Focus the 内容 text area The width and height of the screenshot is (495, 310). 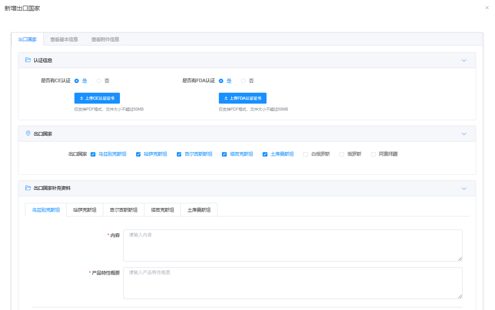tap(293, 245)
